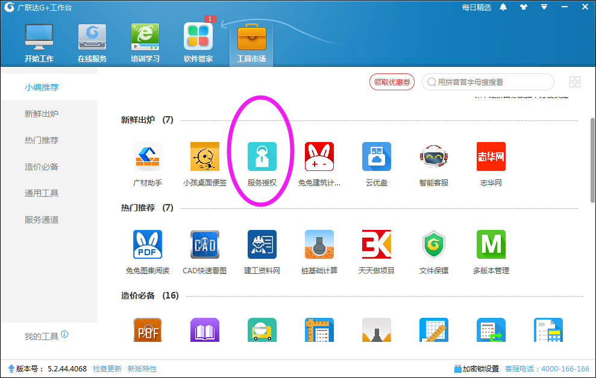Click the grey foundation icon under 造价必备

coord(376,330)
